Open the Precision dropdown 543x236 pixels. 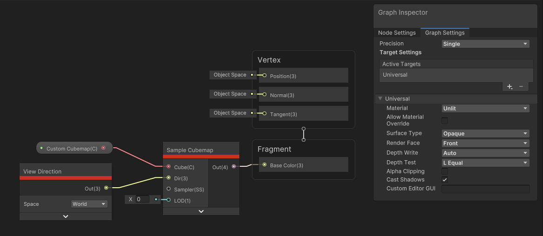(x=485, y=44)
